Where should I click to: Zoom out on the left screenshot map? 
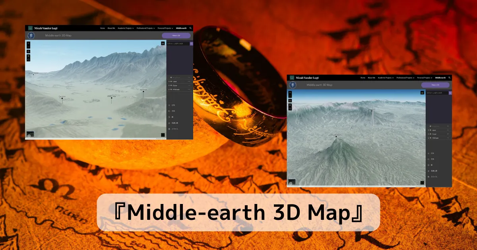(x=29, y=47)
